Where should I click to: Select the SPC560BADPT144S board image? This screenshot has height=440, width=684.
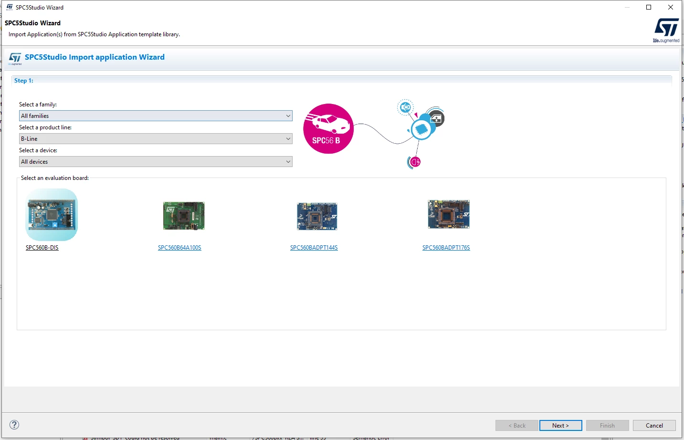click(317, 216)
